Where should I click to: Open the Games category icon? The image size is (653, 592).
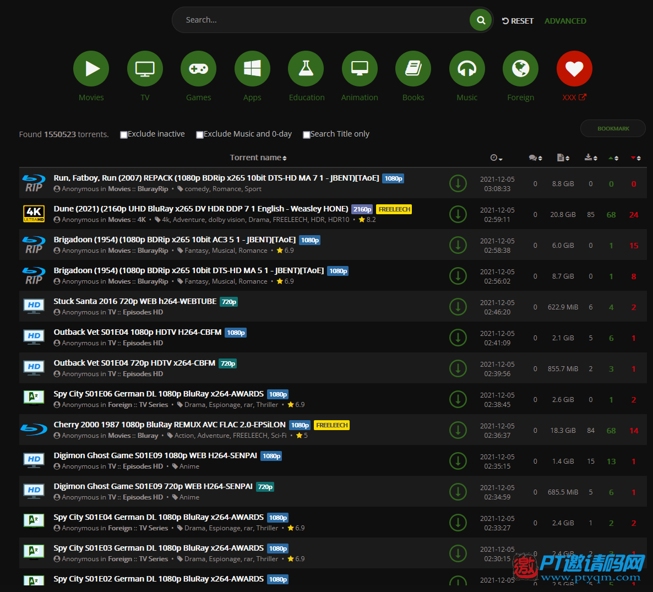coord(199,69)
